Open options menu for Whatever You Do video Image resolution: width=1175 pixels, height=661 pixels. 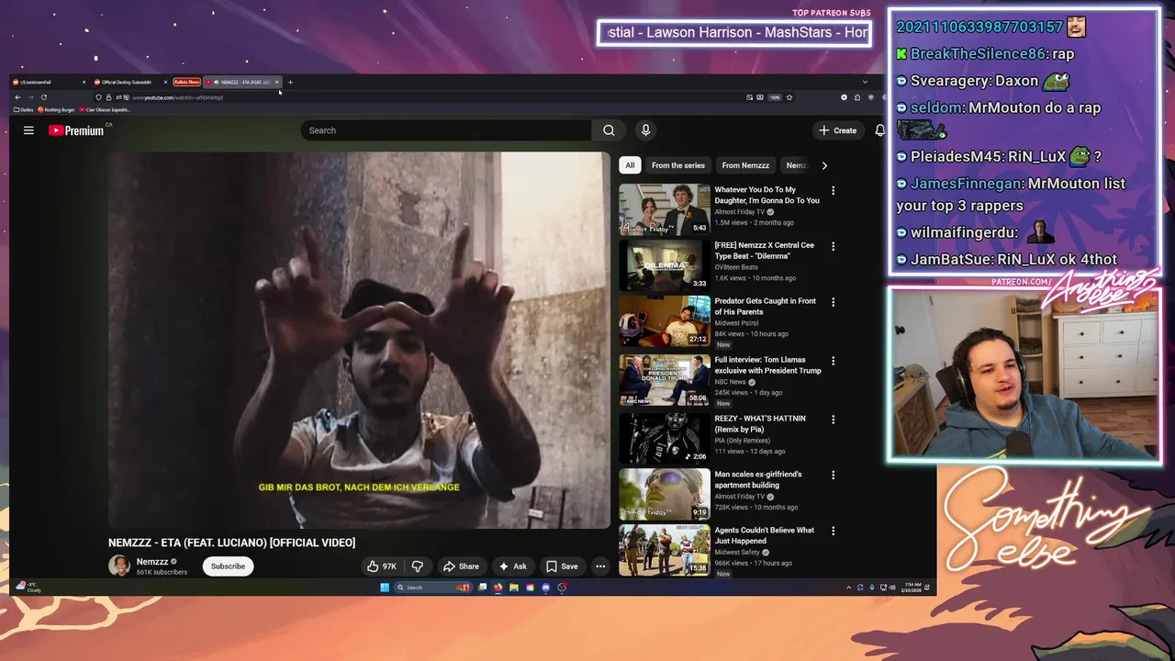833,190
